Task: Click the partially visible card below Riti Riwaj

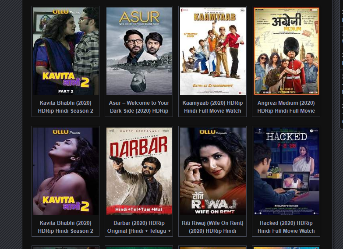Action: (212, 248)
